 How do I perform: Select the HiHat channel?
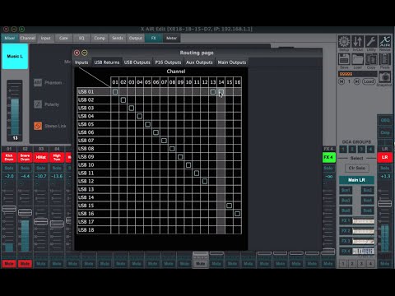point(41,157)
